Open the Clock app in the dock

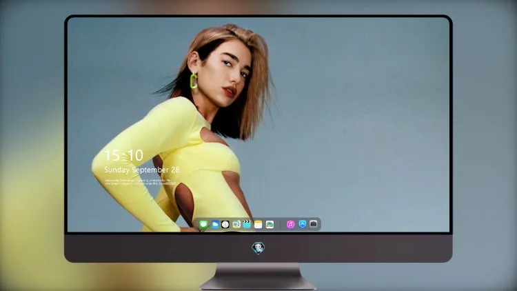pos(225,225)
